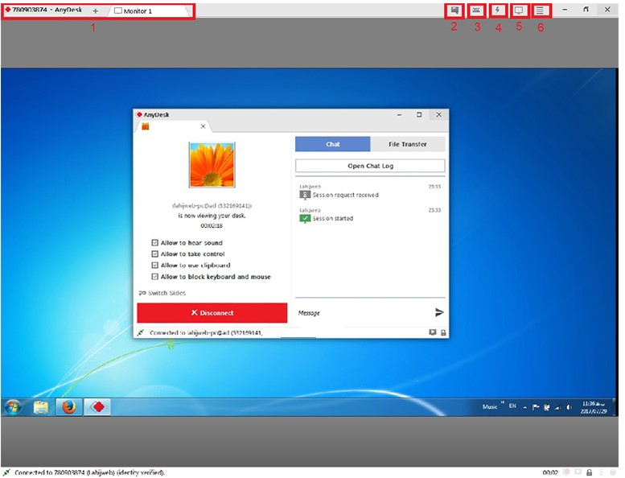Open Windows Explorer from remote taskbar
The width and height of the screenshot is (625, 478).
tap(41, 407)
